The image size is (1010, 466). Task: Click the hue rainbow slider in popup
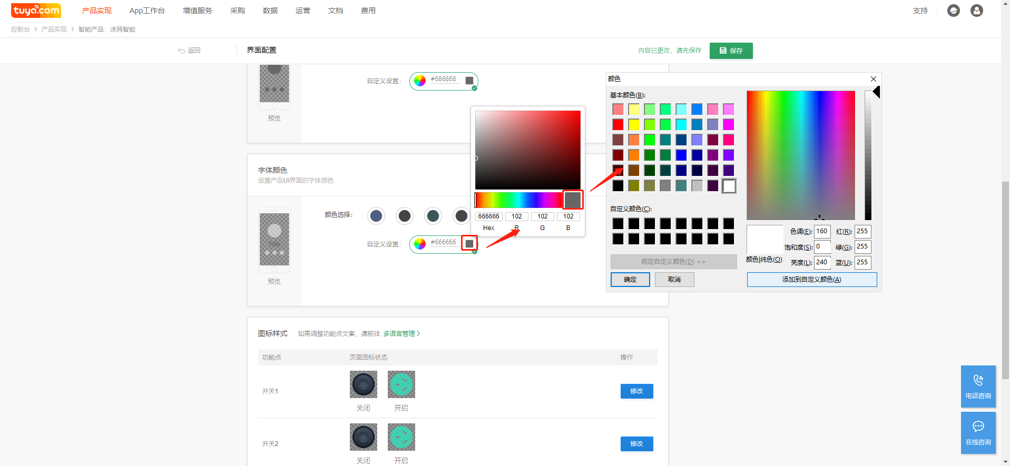coord(518,200)
